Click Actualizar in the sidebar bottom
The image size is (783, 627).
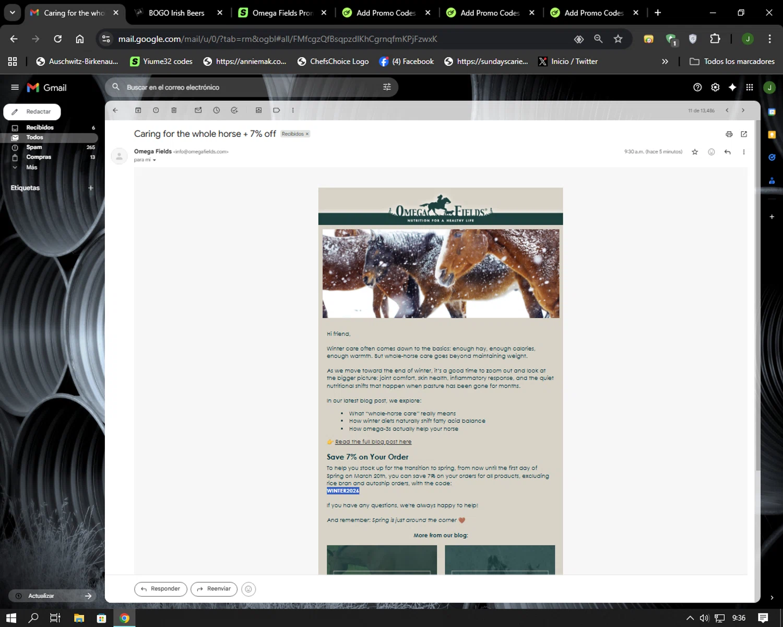pos(52,596)
